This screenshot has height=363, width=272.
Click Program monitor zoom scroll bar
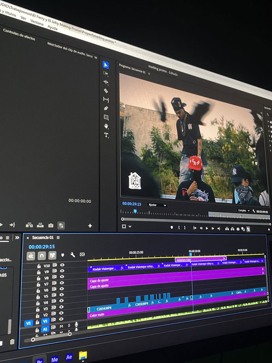[x=196, y=221]
